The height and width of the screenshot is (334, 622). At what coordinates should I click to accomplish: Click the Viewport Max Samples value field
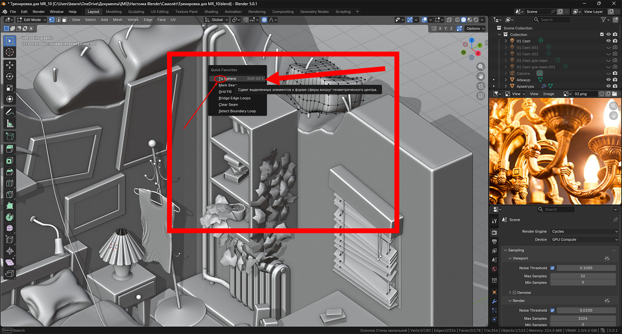pyautogui.click(x=582, y=276)
